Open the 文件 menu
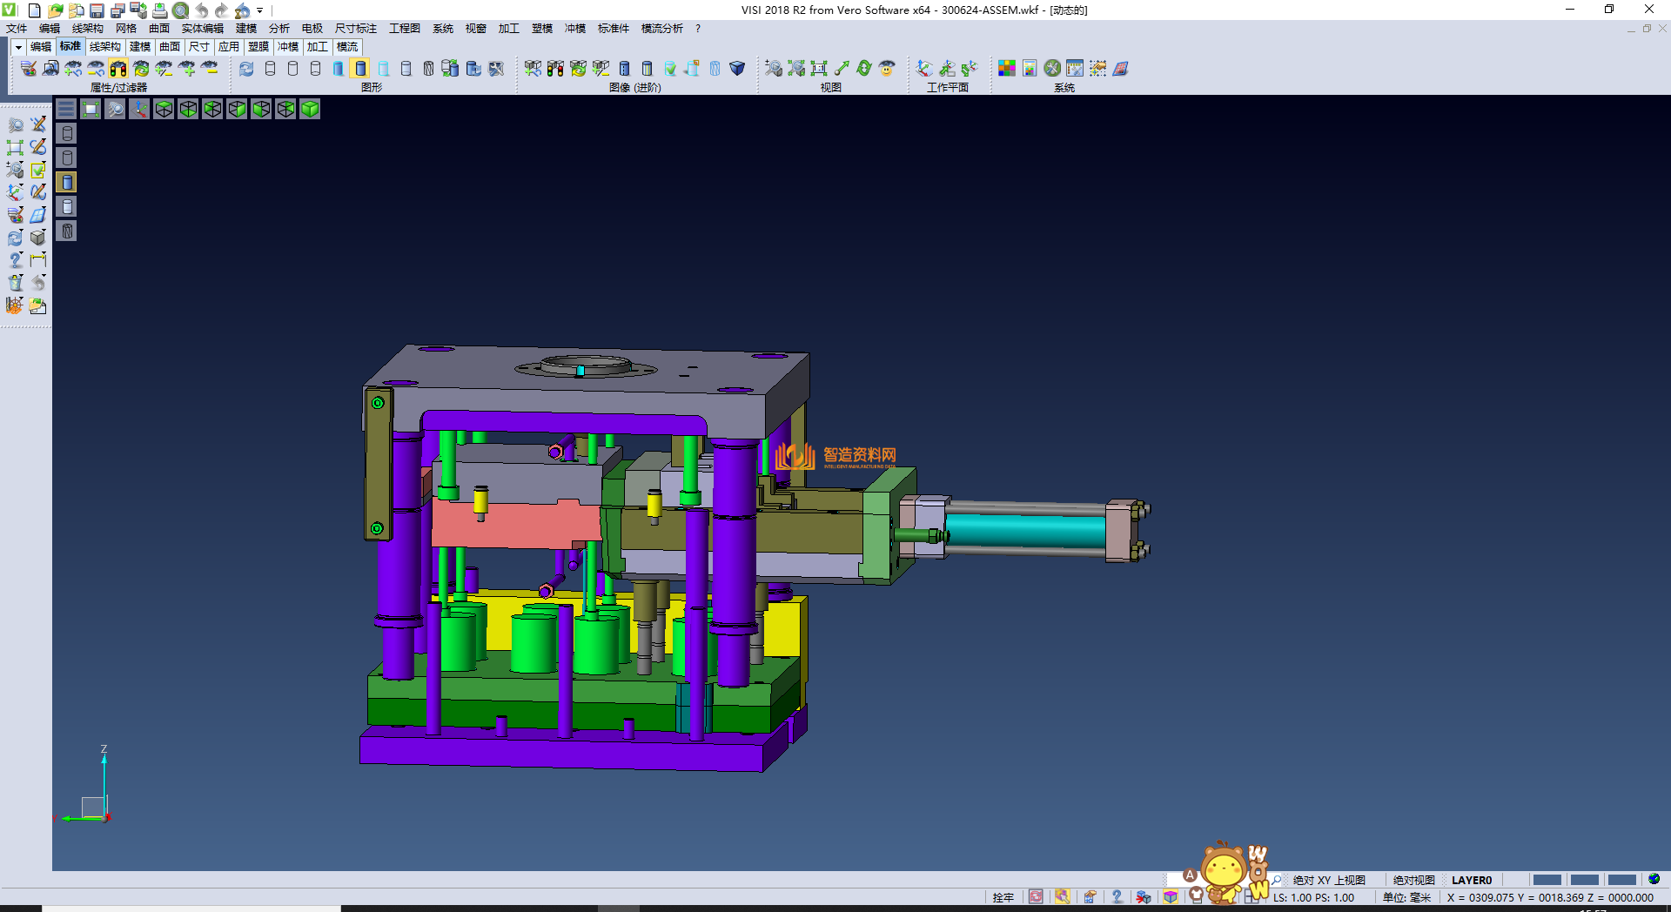 [17, 29]
